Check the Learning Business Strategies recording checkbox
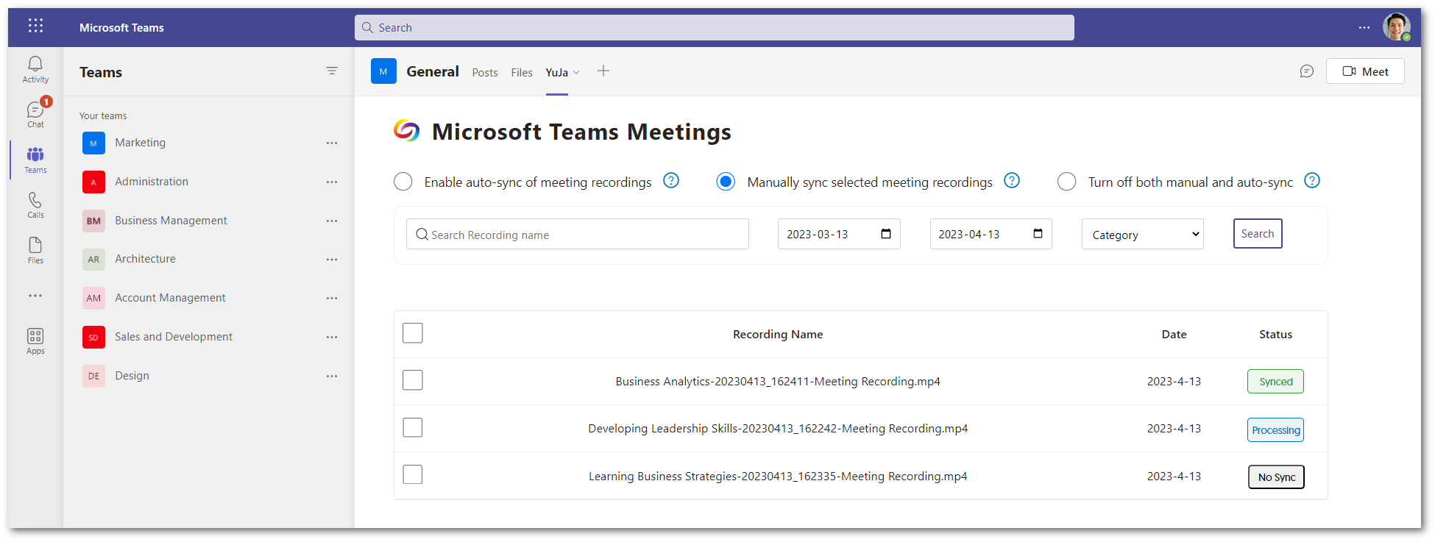This screenshot has height=542, width=1435. tap(413, 474)
